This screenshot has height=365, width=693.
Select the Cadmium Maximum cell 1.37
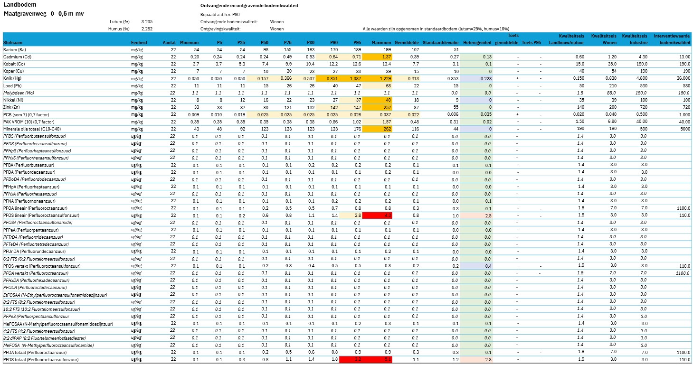[377, 57]
